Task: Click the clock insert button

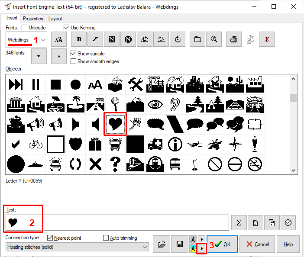Action: pos(288,223)
